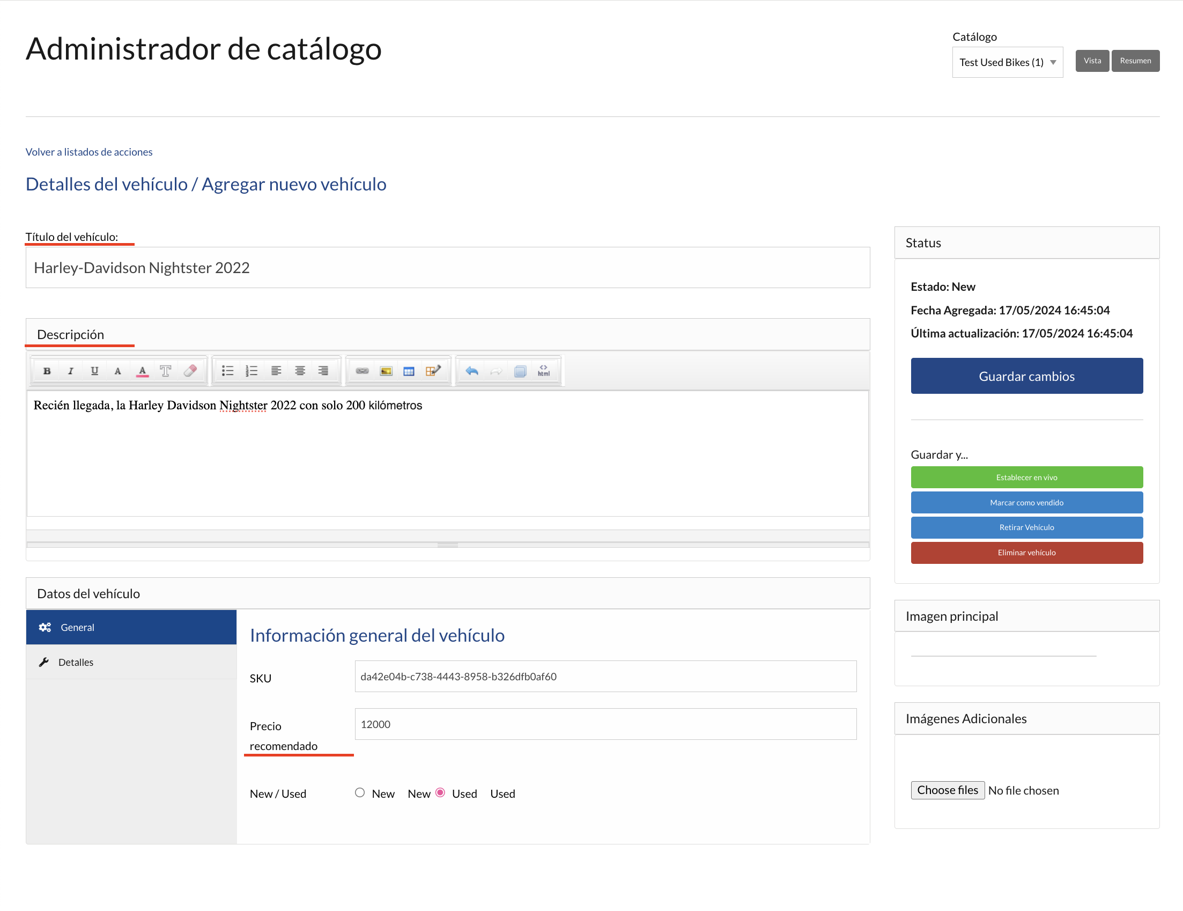Click the undo arrow icon

tap(472, 371)
